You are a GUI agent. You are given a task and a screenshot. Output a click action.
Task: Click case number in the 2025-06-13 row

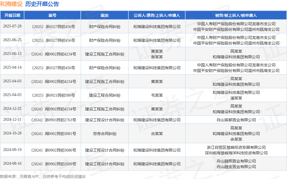pos(53,54)
